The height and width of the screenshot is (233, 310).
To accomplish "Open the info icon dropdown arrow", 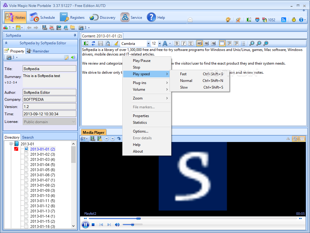I will pyautogui.click(x=305, y=20).
